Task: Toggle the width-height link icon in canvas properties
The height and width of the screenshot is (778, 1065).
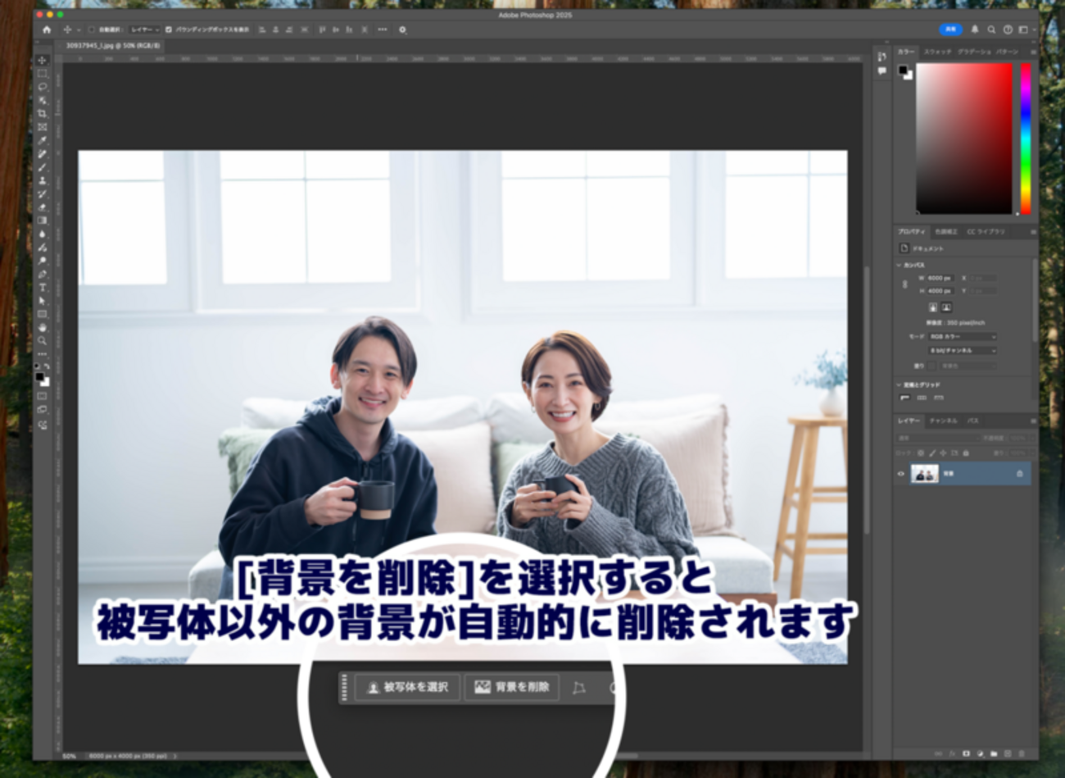Action: 905,284
